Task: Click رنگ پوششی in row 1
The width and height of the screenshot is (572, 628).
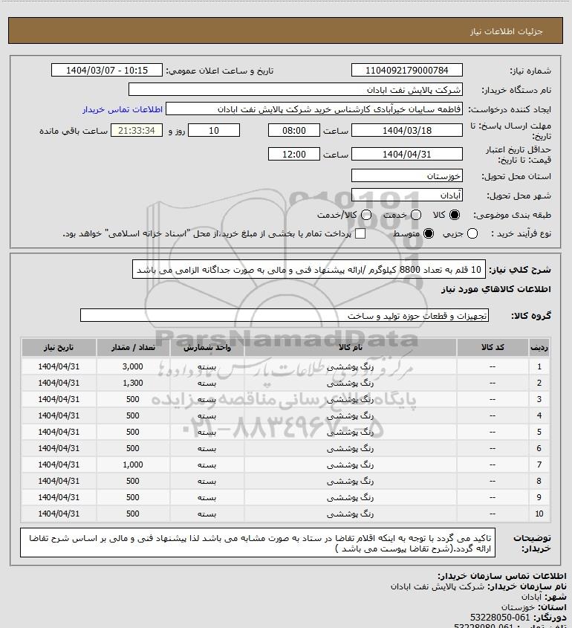Action: (x=350, y=366)
